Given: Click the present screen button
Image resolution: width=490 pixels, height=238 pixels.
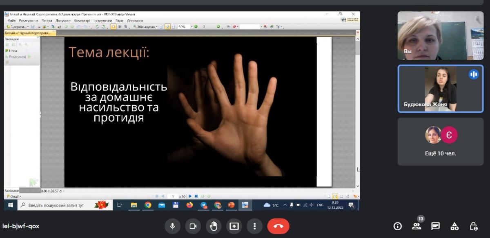Looking at the screenshot, I should coord(234,226).
